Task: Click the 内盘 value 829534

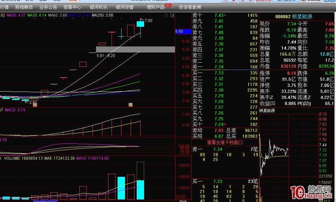Action: click(x=326, y=66)
